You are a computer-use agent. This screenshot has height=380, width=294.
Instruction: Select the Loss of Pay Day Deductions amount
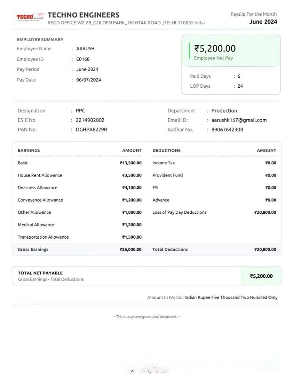click(x=265, y=212)
